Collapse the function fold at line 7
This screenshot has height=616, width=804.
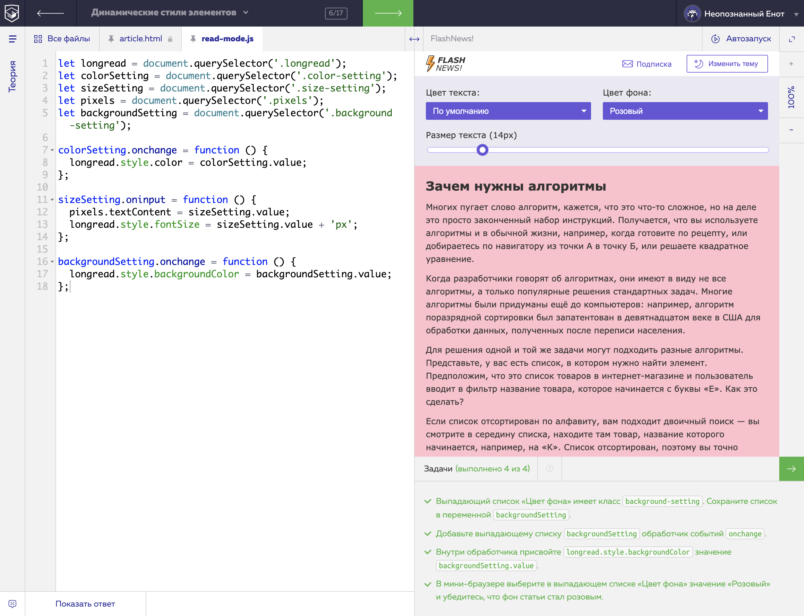[x=52, y=150]
